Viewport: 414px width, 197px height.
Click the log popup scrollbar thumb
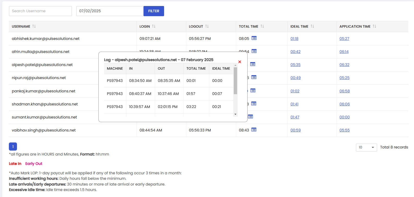pos(235,81)
